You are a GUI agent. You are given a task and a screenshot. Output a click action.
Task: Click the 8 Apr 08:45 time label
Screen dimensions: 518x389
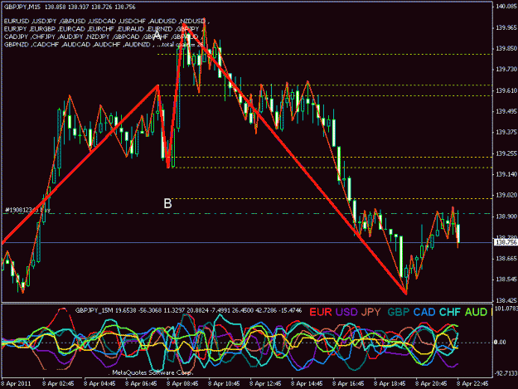[182, 384]
